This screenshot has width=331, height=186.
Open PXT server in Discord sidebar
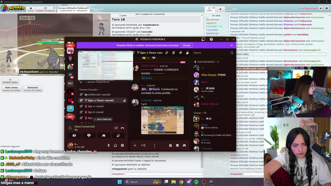pos(70,83)
